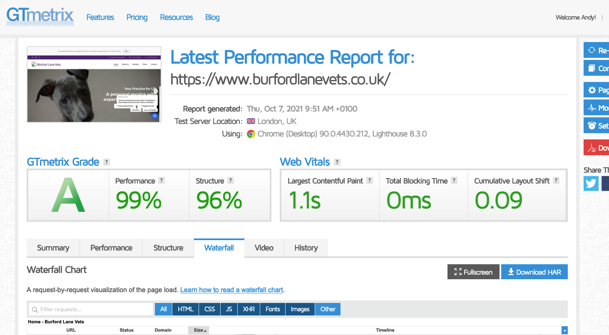609x335 pixels.
Task: Click the Cumulative Layout Shift help icon
Action: pyautogui.click(x=556, y=181)
